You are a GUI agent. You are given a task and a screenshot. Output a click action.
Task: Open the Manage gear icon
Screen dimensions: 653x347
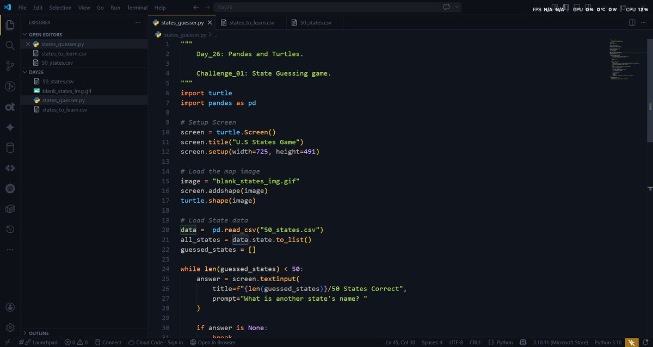tap(10, 327)
